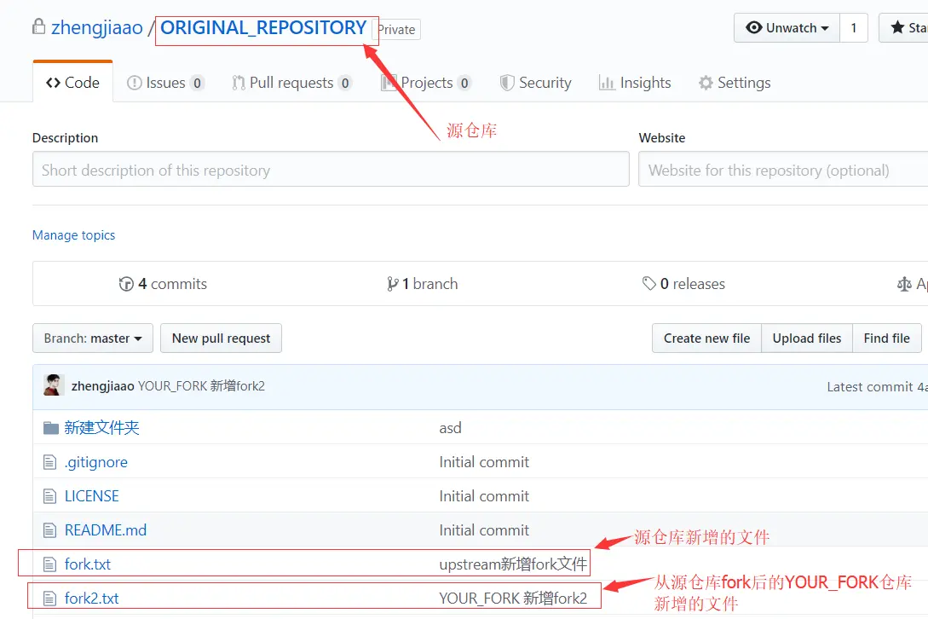Open the Insights tab
This screenshot has height=619, width=928.
[x=635, y=82]
